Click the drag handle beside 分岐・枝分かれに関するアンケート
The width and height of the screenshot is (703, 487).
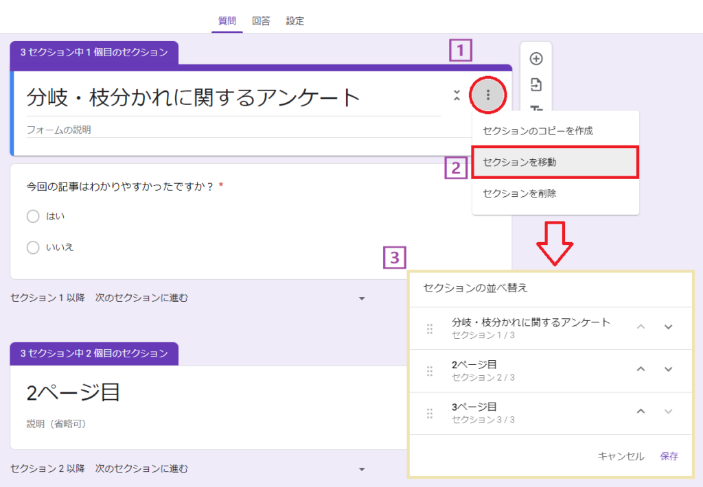pos(429,328)
